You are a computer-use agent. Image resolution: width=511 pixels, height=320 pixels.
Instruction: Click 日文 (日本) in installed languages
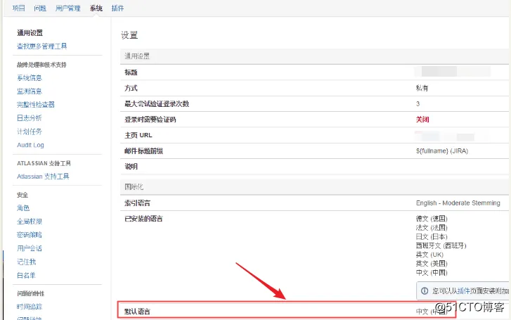click(432, 236)
